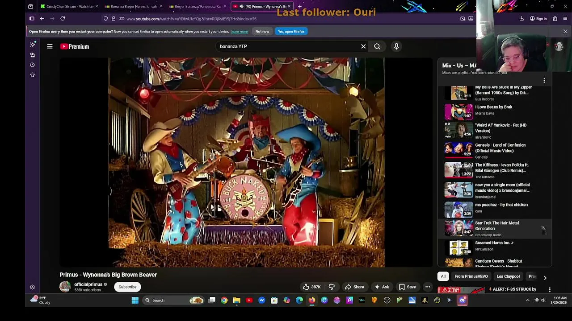572x321 pixels.
Task: Sign in to Firefox account
Action: [538, 19]
